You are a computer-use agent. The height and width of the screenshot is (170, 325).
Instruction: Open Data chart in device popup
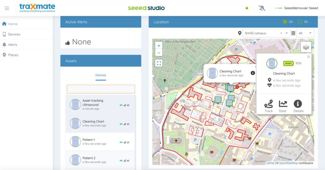click(x=283, y=106)
